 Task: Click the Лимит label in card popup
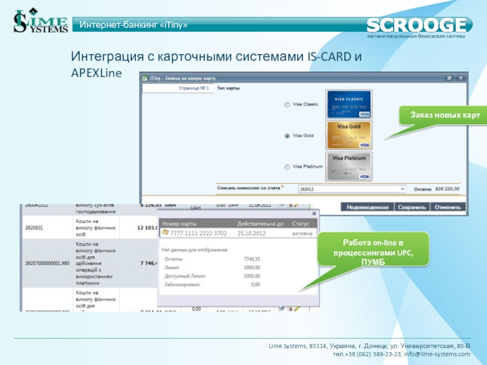coord(172,268)
